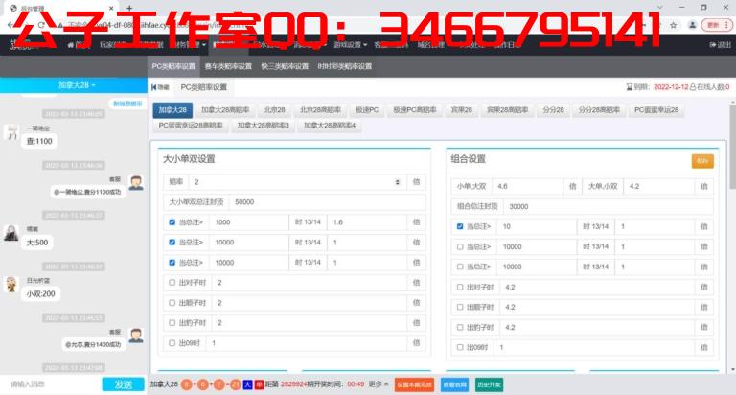Click the chat message input field
The height and width of the screenshot is (395, 736).
pyautogui.click(x=53, y=384)
